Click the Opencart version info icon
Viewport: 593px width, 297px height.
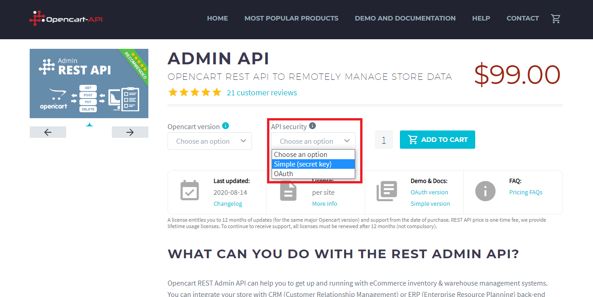pos(226,126)
